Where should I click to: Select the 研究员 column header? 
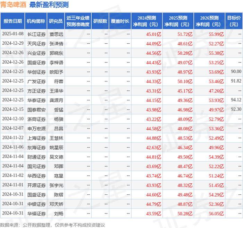pyautogui.click(x=56, y=21)
